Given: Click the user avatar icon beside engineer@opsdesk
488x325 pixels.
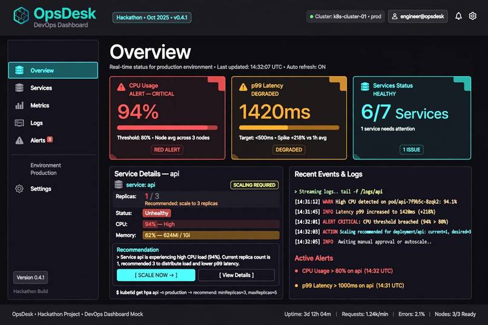Looking at the screenshot, I should tap(395, 16).
